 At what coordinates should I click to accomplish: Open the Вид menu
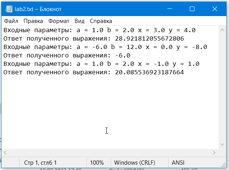pyautogui.click(x=80, y=21)
